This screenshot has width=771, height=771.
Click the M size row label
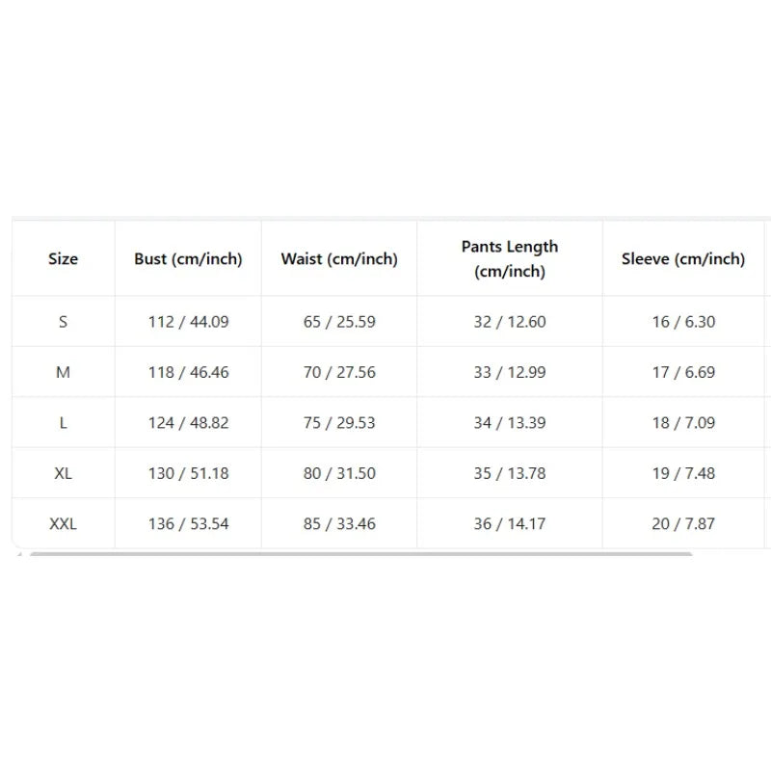point(63,372)
